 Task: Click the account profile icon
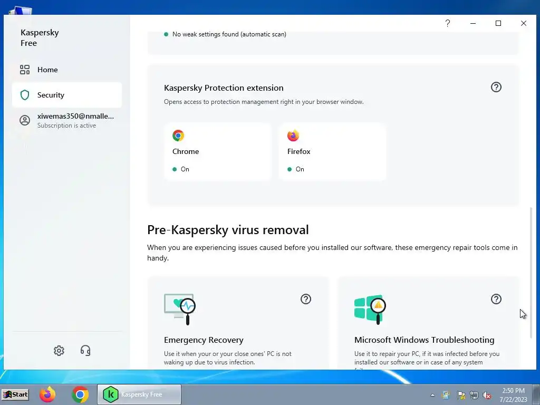coord(25,120)
